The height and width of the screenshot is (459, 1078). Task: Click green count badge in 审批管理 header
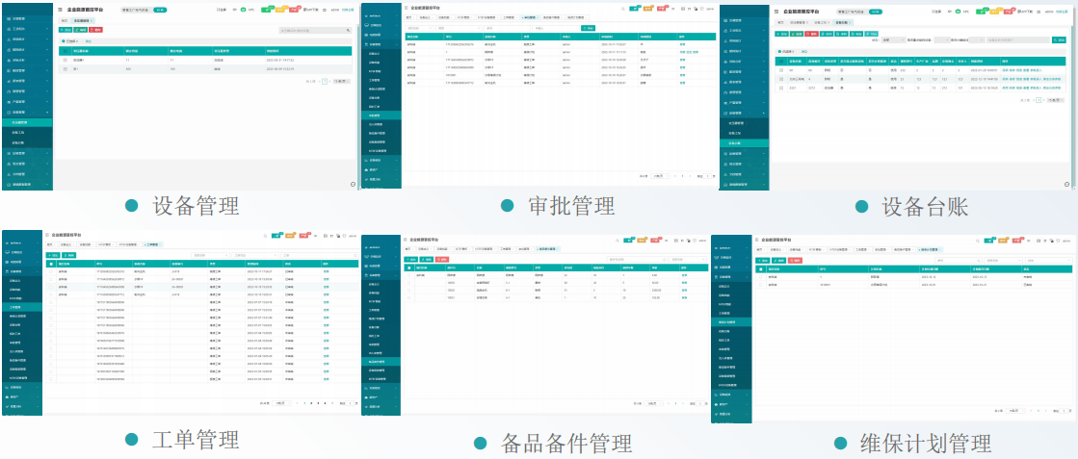coord(635,9)
